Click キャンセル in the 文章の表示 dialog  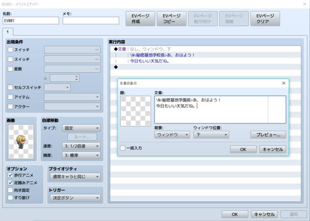click(x=273, y=149)
